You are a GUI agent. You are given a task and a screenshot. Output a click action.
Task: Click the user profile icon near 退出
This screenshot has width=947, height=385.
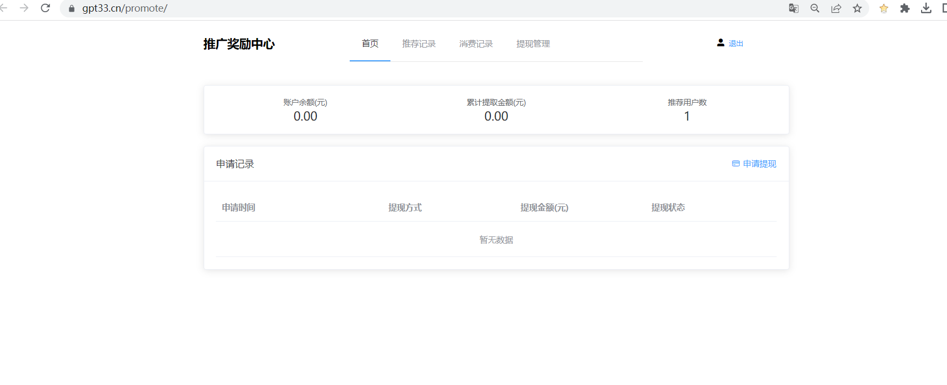pyautogui.click(x=721, y=43)
